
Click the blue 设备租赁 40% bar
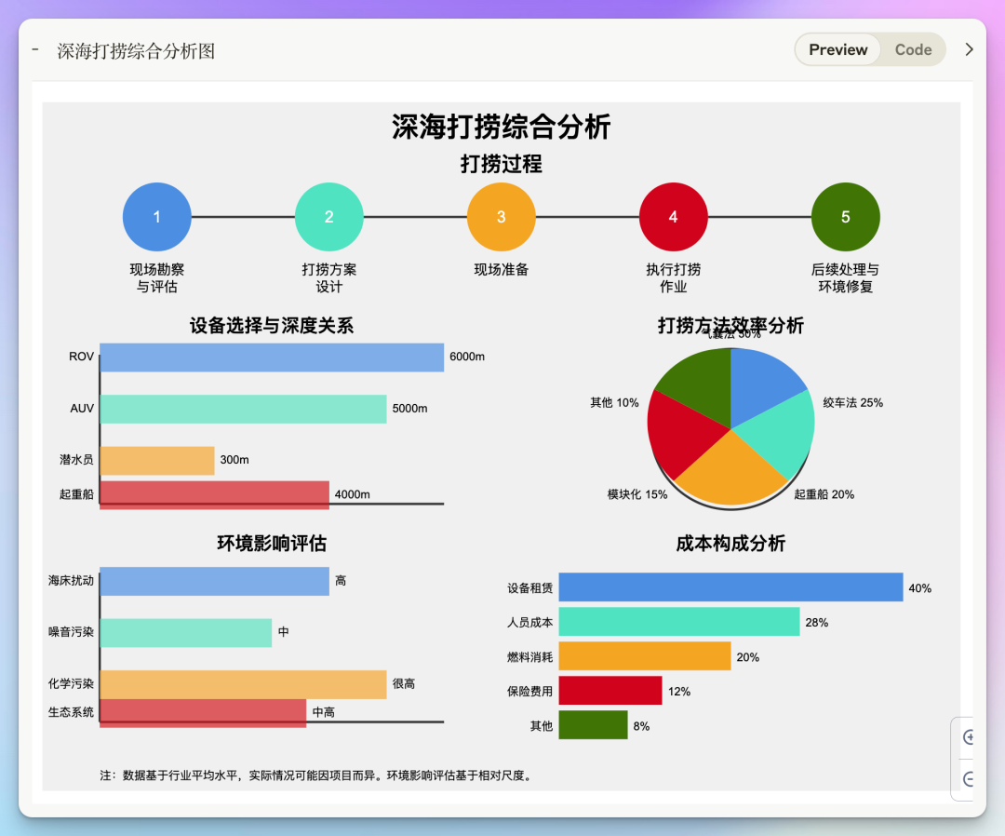[730, 587]
